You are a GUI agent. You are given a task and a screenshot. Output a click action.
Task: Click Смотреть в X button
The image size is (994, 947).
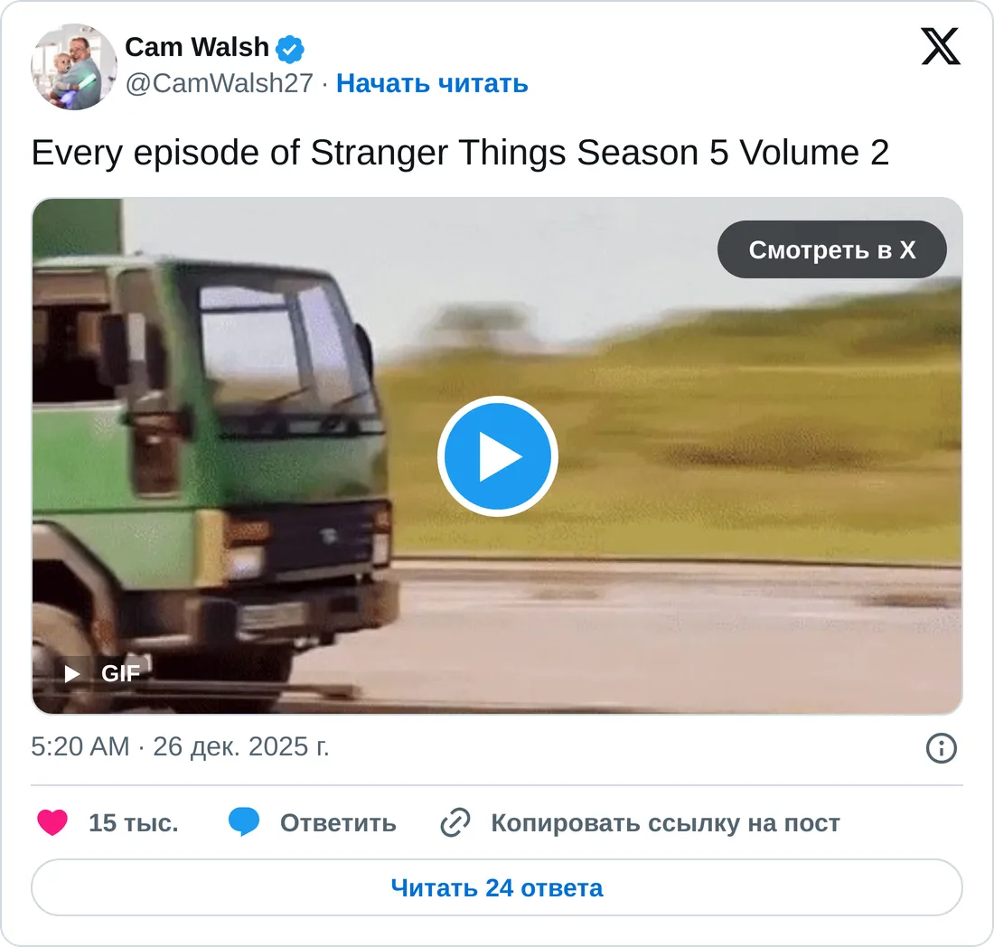pyautogui.click(x=831, y=249)
